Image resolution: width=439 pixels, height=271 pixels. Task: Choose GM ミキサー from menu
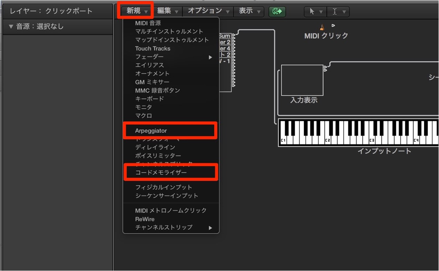pyautogui.click(x=171, y=82)
